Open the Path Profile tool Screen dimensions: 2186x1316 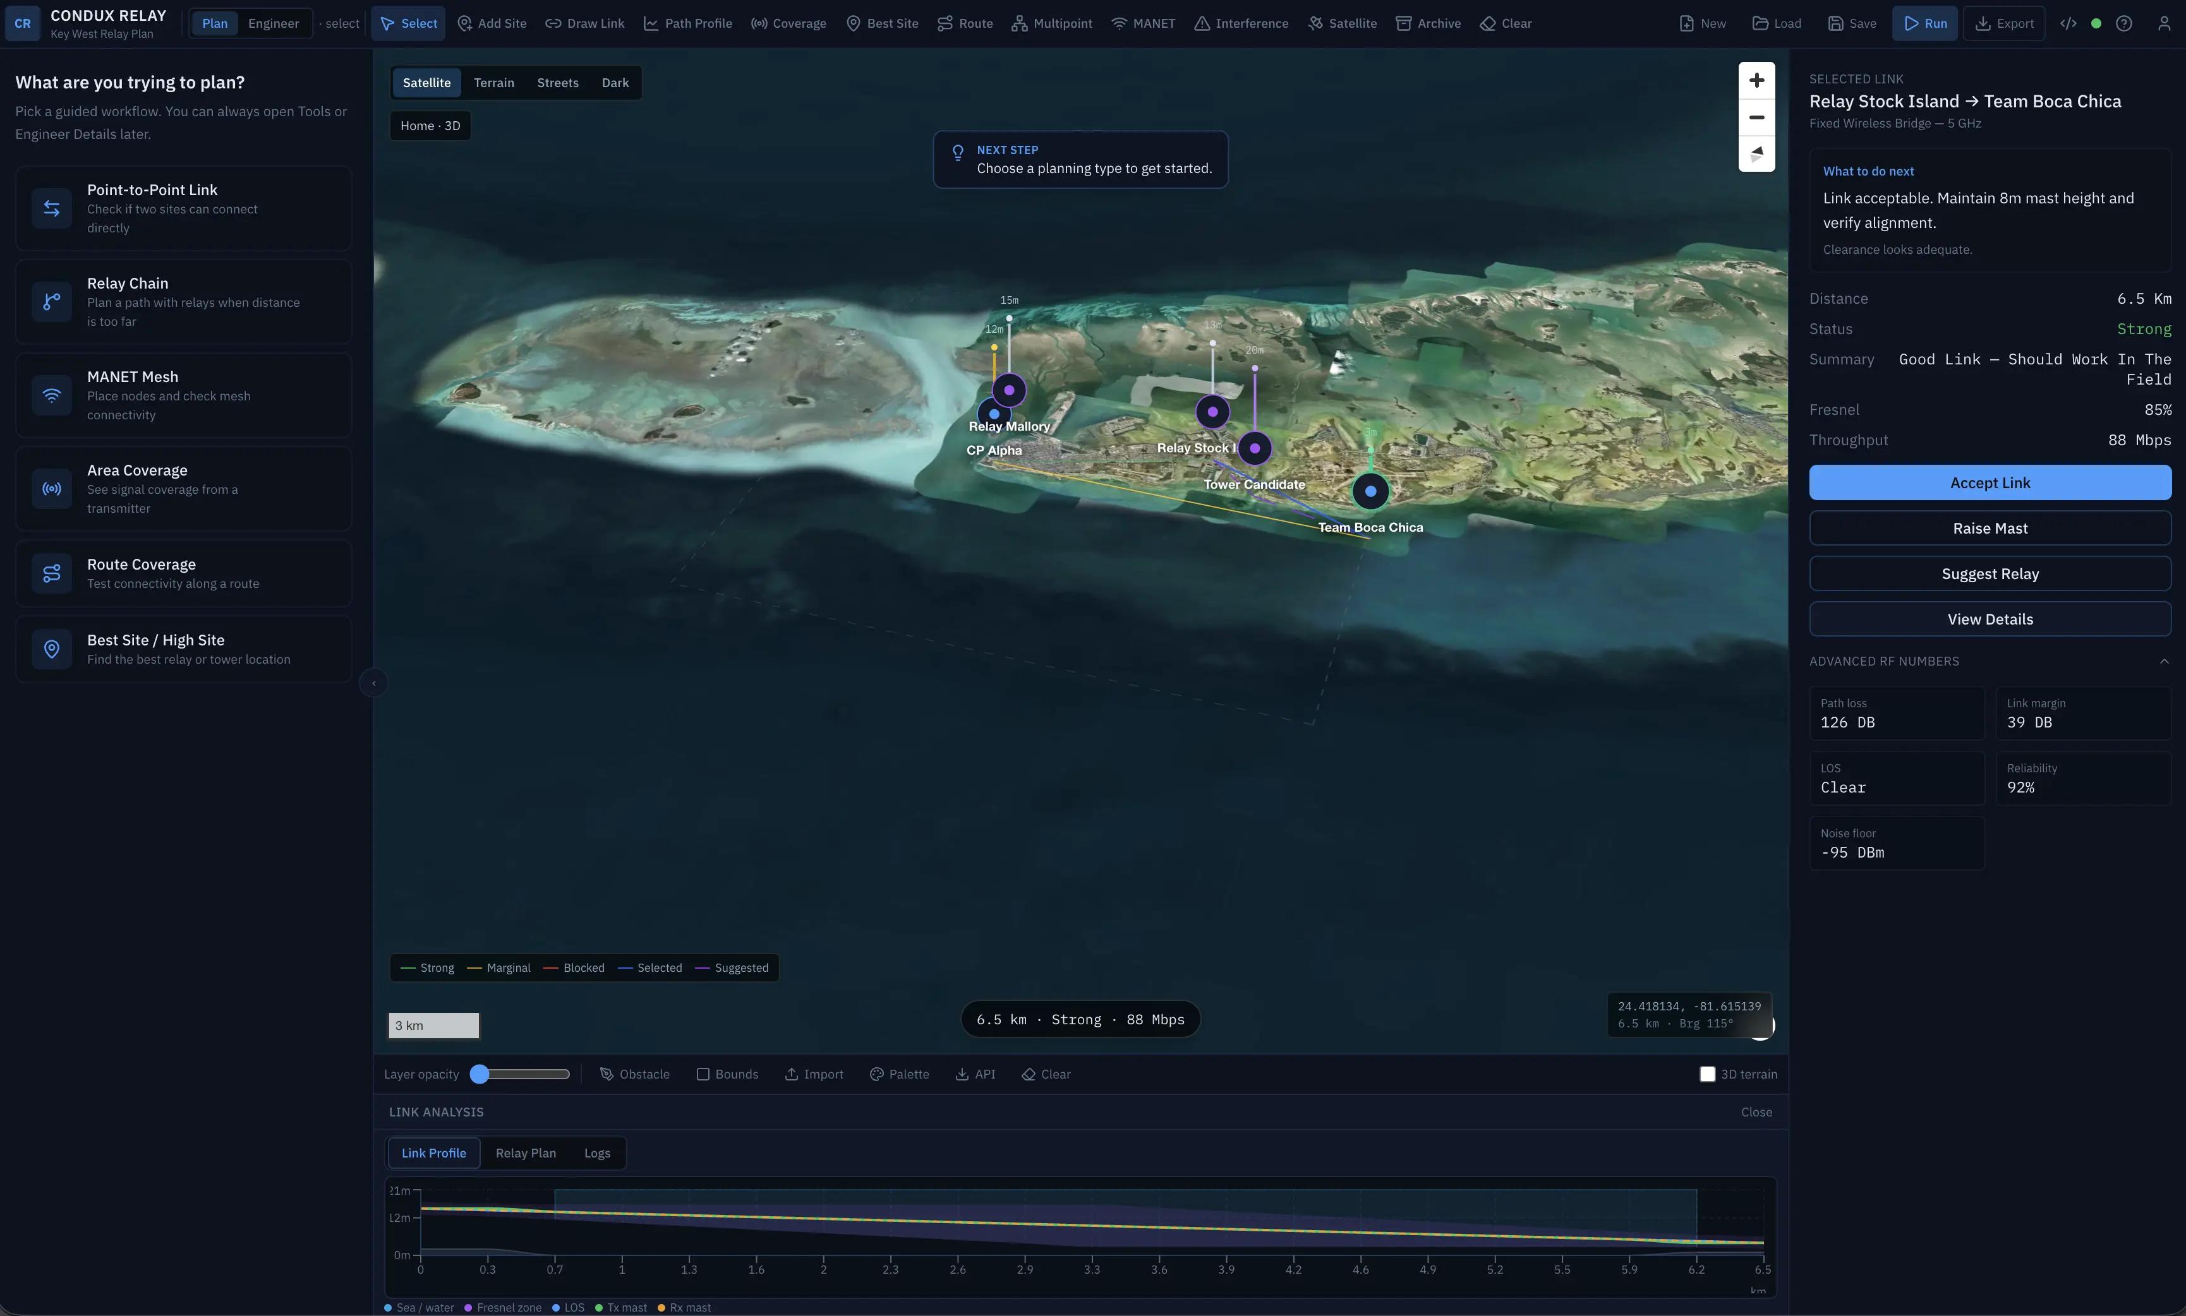point(687,23)
